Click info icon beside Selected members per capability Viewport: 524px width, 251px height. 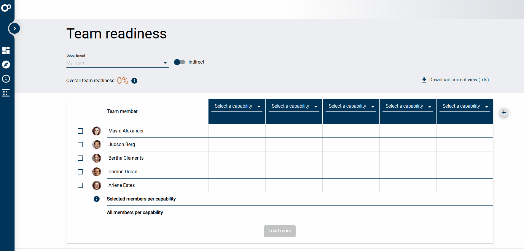(x=97, y=199)
